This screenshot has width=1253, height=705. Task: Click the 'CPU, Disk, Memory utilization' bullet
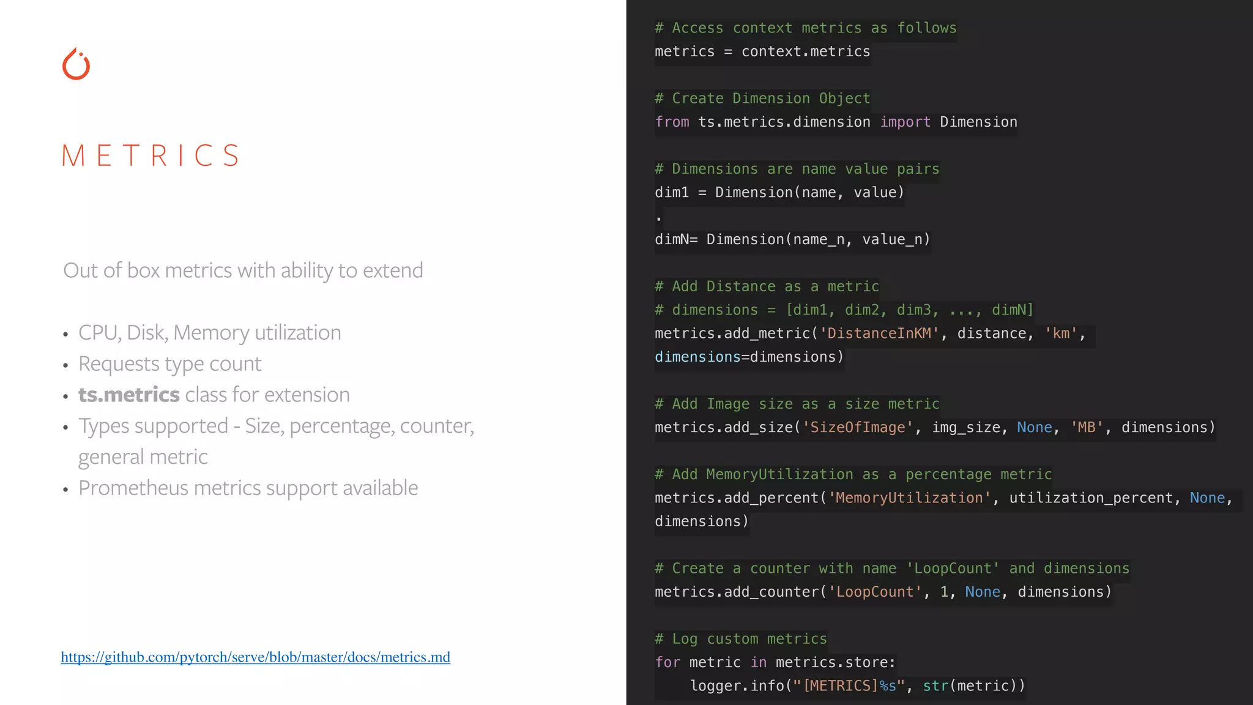[x=209, y=332]
